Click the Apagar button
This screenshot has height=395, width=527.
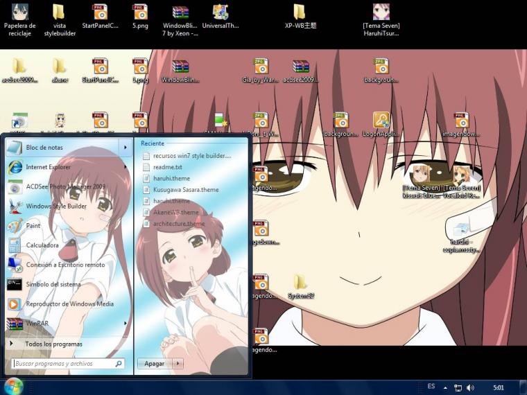pos(155,363)
